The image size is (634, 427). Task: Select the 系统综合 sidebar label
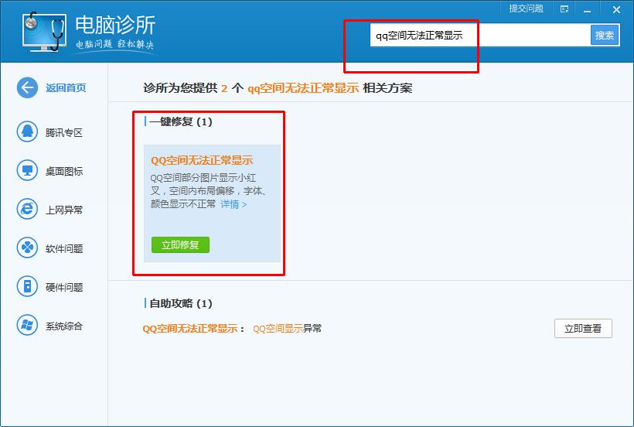[x=64, y=326]
